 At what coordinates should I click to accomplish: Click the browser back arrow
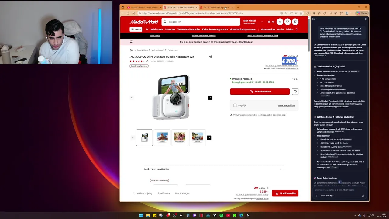coord(122,13)
